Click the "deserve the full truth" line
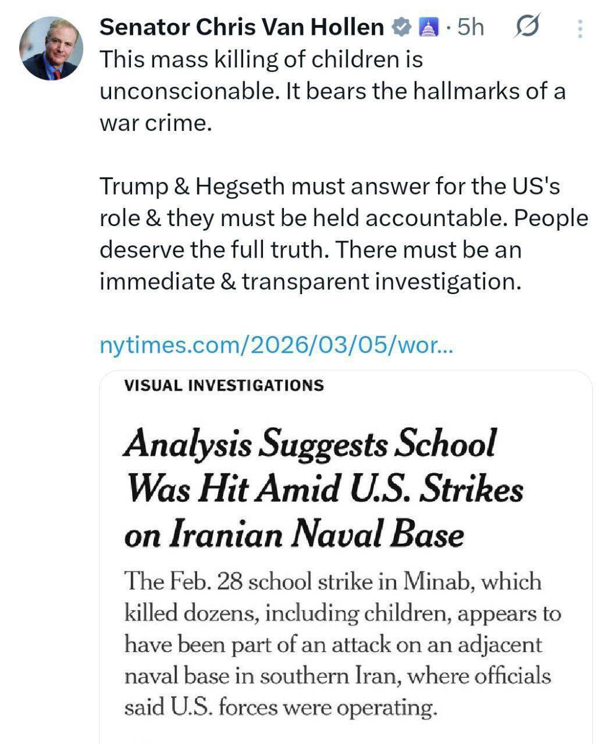This screenshot has width=612, height=744. [310, 250]
